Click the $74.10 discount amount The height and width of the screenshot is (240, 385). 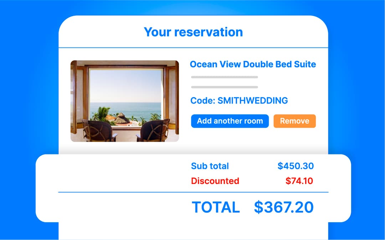(x=299, y=181)
